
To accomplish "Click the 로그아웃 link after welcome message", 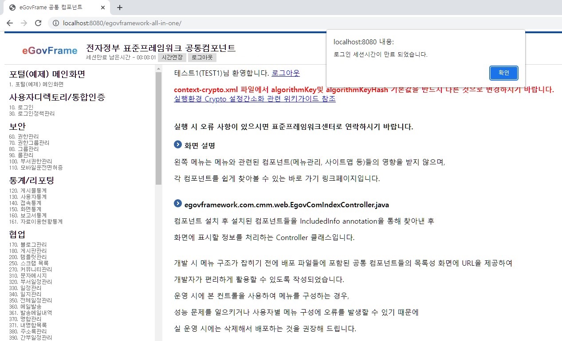I will pyautogui.click(x=285, y=73).
